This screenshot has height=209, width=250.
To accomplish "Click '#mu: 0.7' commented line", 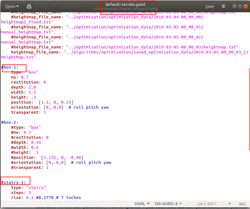I will pos(21,132).
